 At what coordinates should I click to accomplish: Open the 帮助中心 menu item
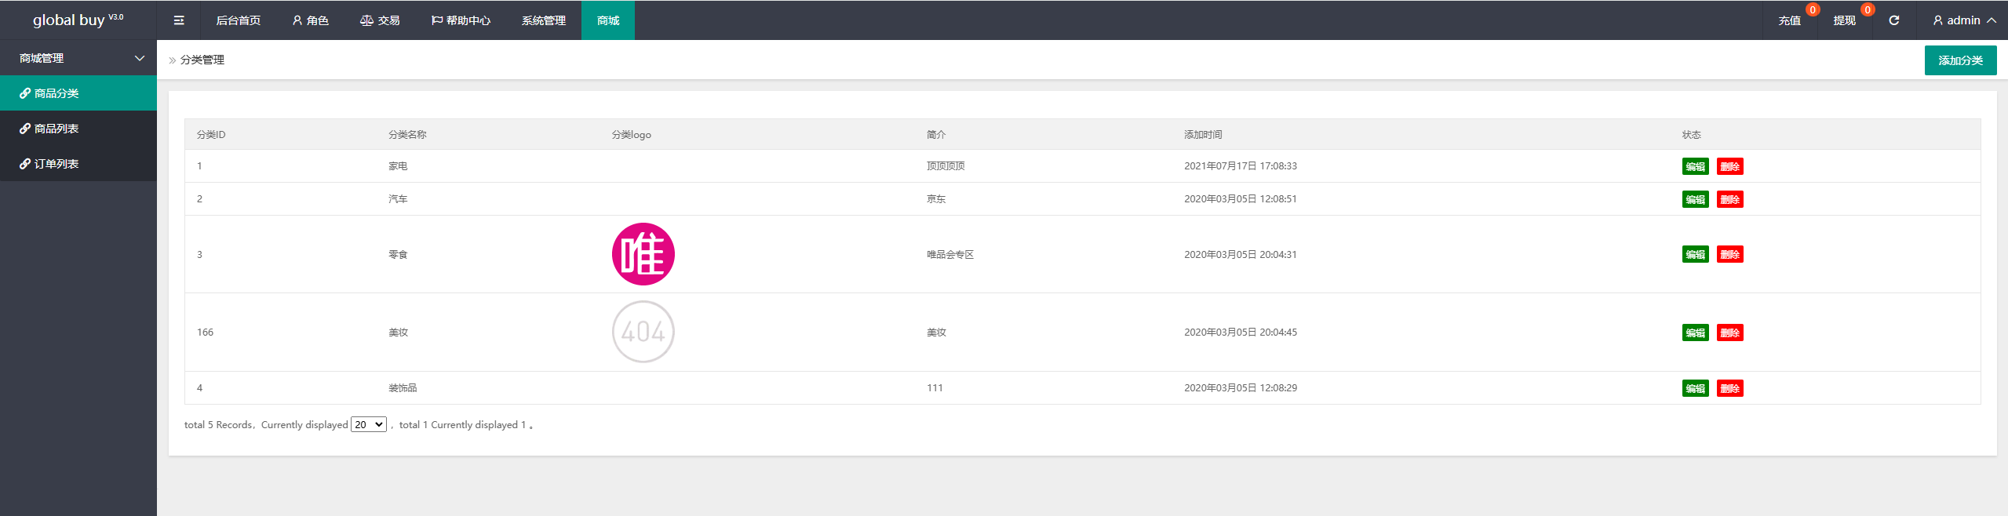[x=461, y=20]
